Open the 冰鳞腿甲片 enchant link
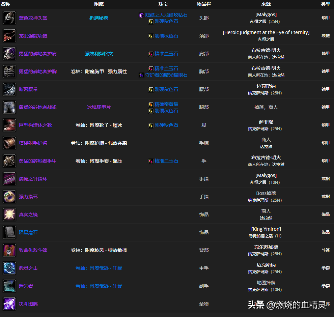334x317 pixels. tap(99, 107)
